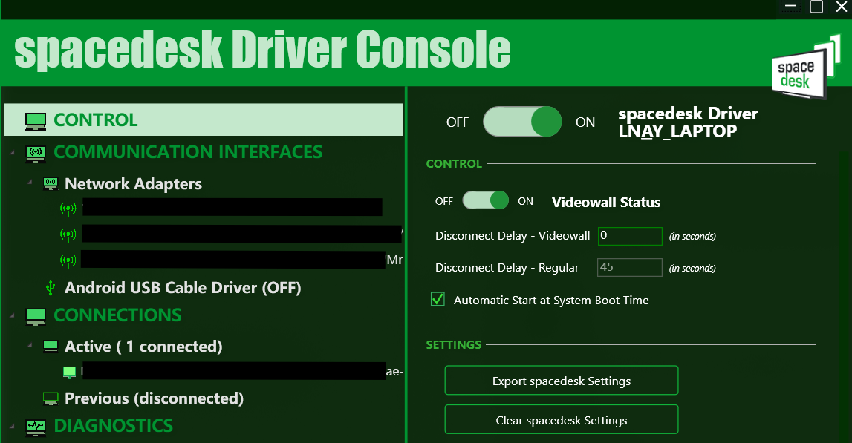Screen dimensions: 852x443
Task: Click the Network Adapters icon
Action: pyautogui.click(x=51, y=184)
